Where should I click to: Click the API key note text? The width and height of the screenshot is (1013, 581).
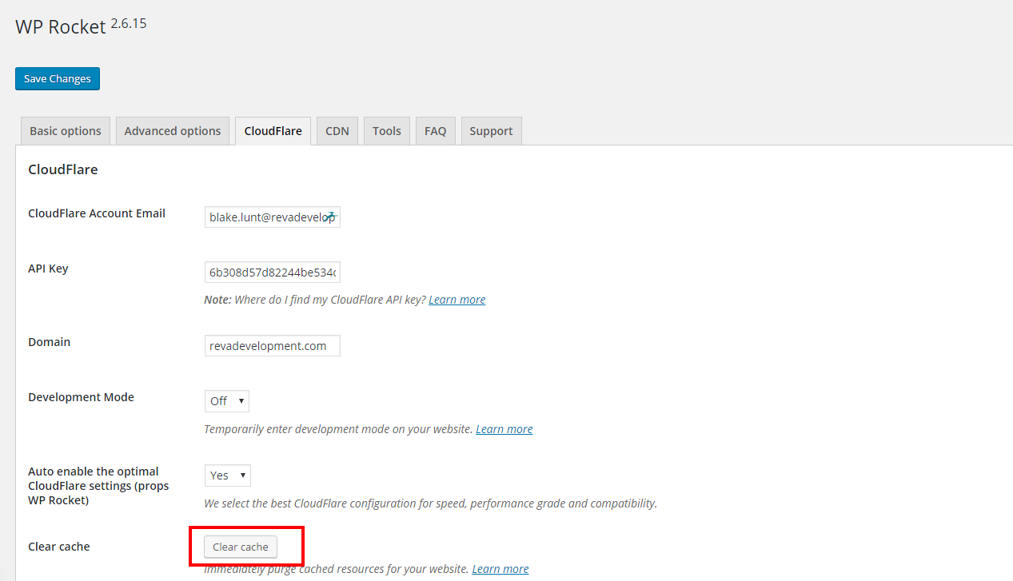click(x=315, y=300)
